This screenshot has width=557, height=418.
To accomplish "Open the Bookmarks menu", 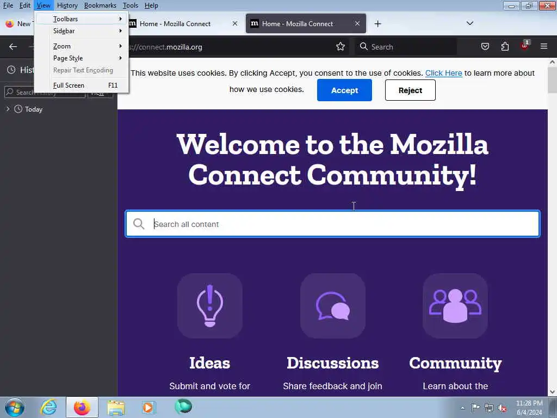I will coord(100,5).
